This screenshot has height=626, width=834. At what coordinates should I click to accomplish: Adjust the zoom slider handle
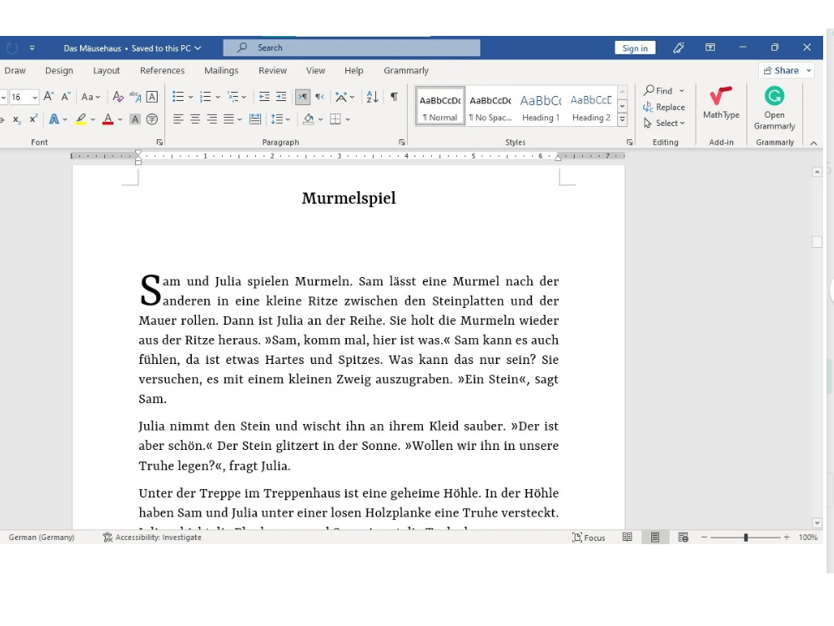click(746, 538)
